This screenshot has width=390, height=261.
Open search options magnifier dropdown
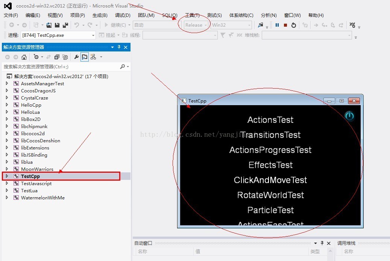(x=124, y=66)
